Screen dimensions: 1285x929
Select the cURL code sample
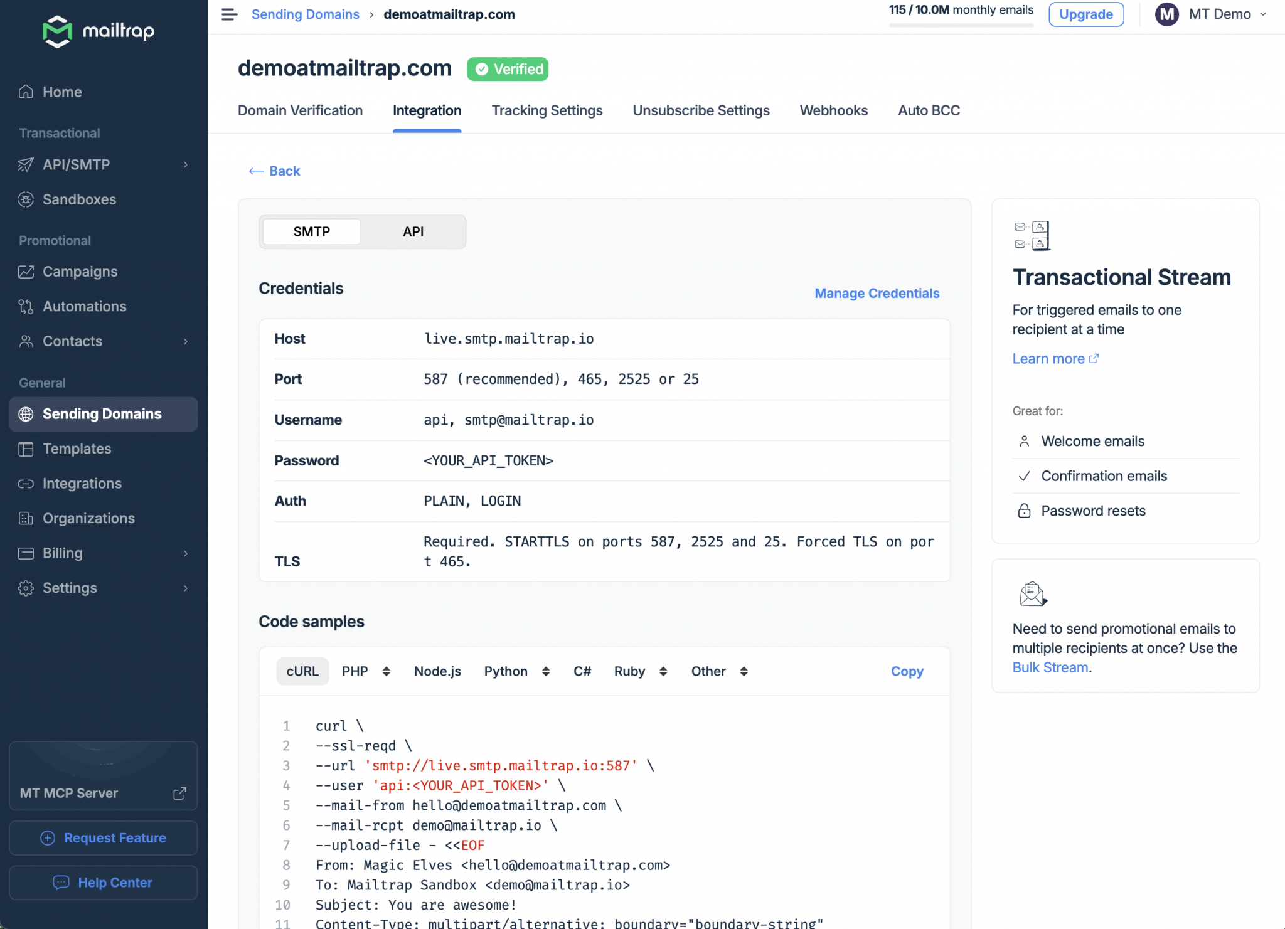click(x=302, y=671)
